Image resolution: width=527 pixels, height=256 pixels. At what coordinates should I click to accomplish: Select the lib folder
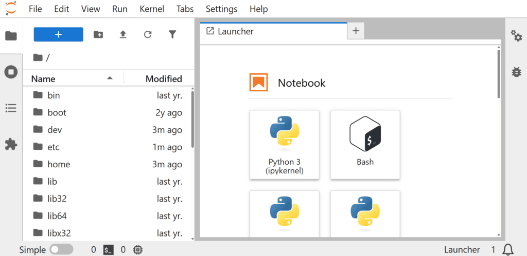click(108, 181)
